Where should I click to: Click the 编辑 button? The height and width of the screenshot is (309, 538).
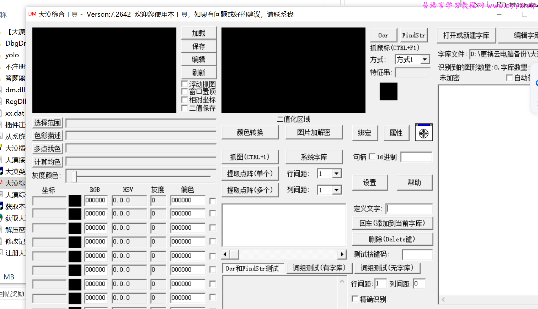[199, 60]
